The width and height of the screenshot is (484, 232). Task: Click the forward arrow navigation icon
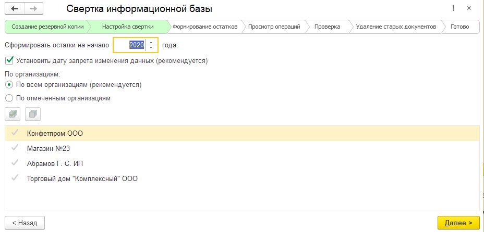click(x=33, y=9)
